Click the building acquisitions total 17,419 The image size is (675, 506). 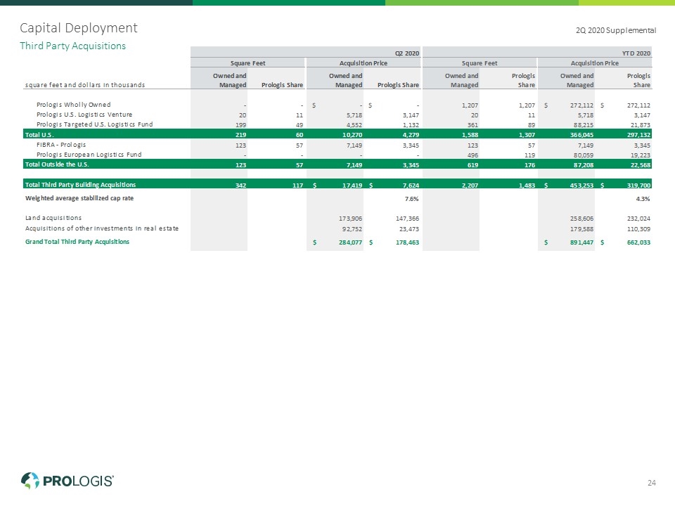[352, 186]
